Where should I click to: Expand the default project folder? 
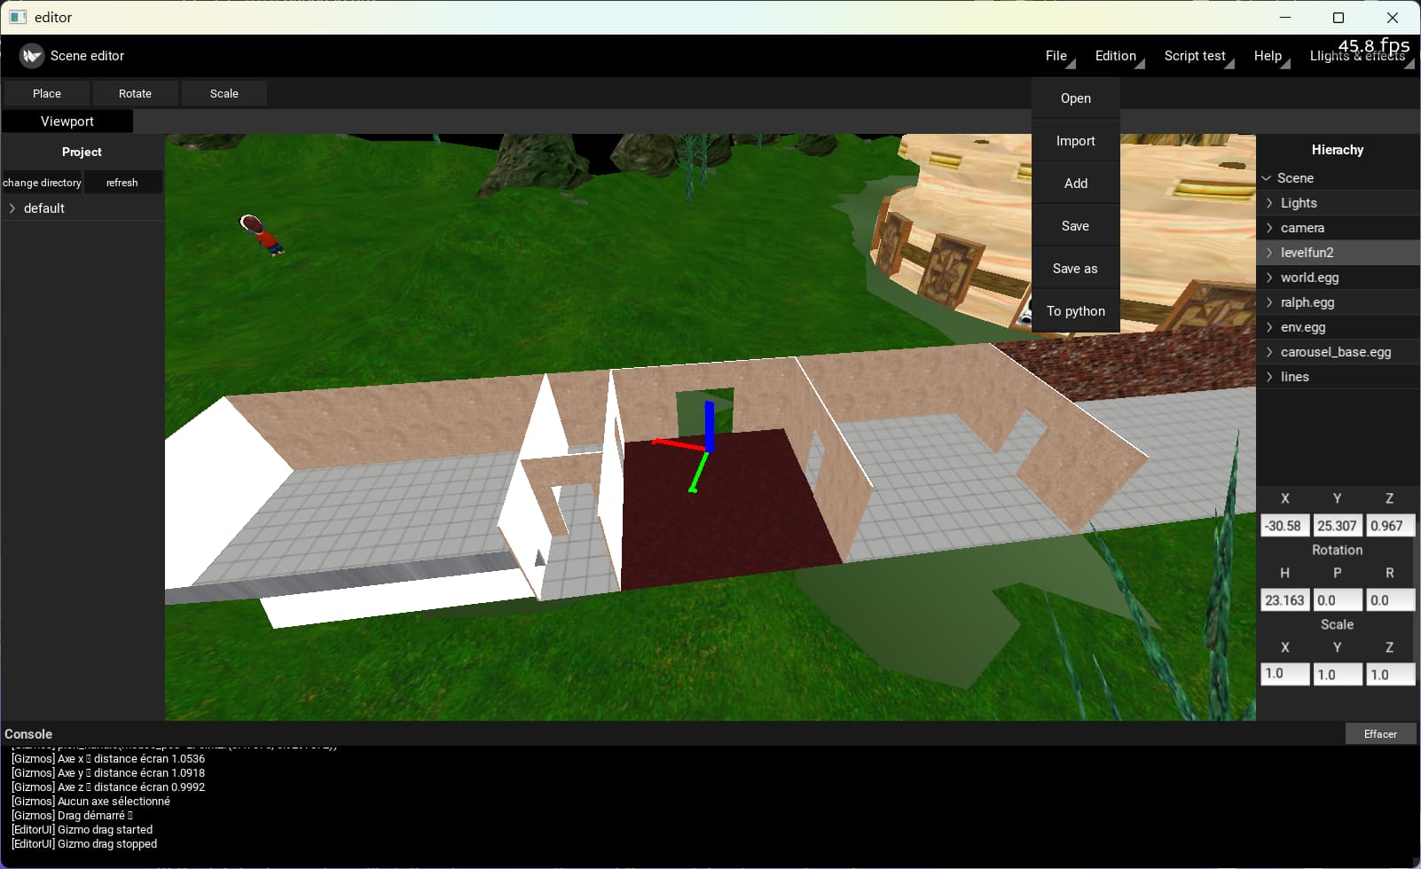pos(12,208)
